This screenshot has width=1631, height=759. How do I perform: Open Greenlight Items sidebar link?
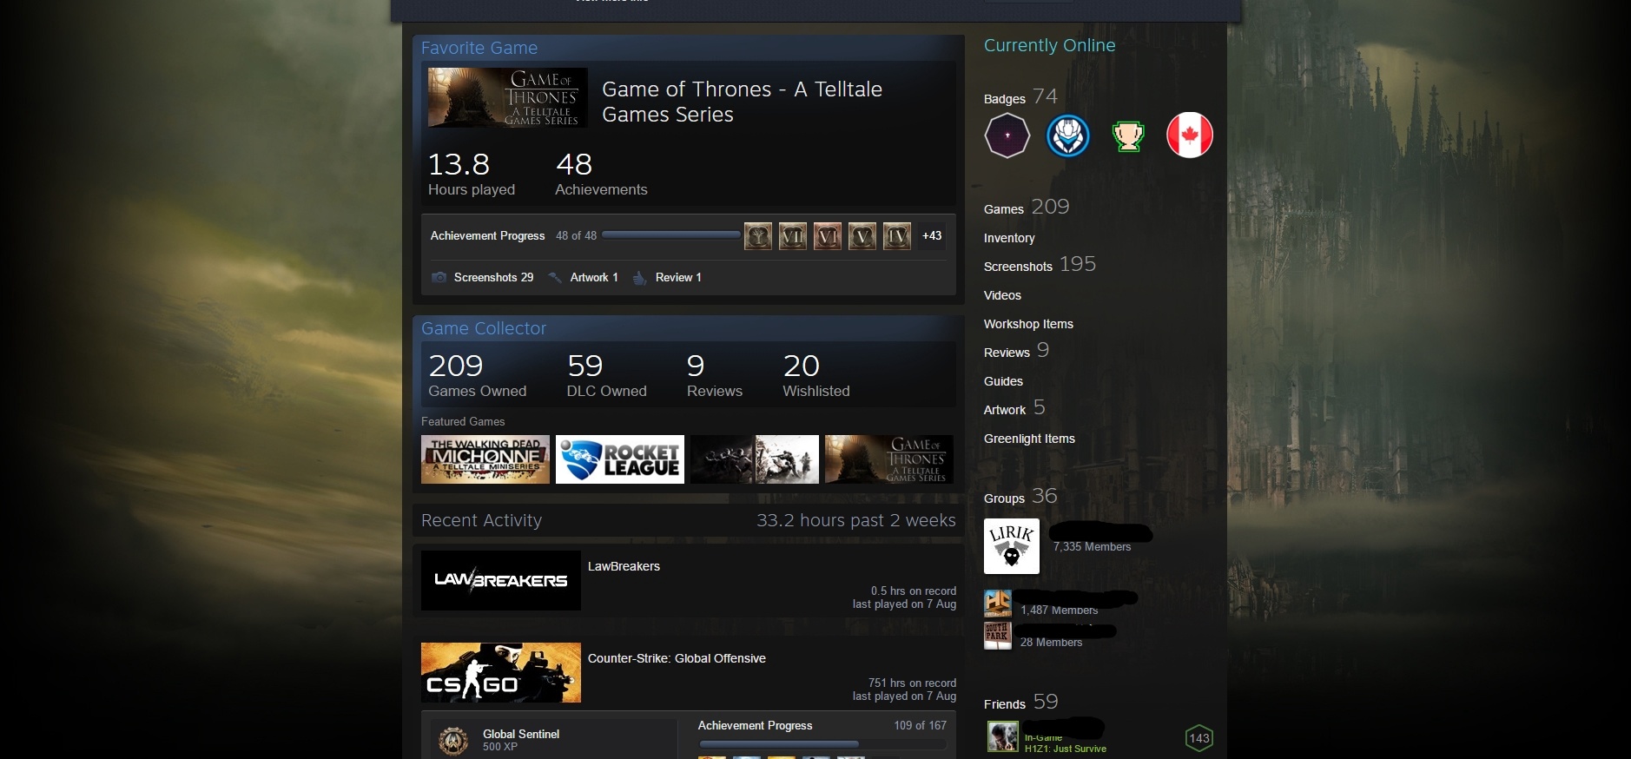(x=1029, y=439)
